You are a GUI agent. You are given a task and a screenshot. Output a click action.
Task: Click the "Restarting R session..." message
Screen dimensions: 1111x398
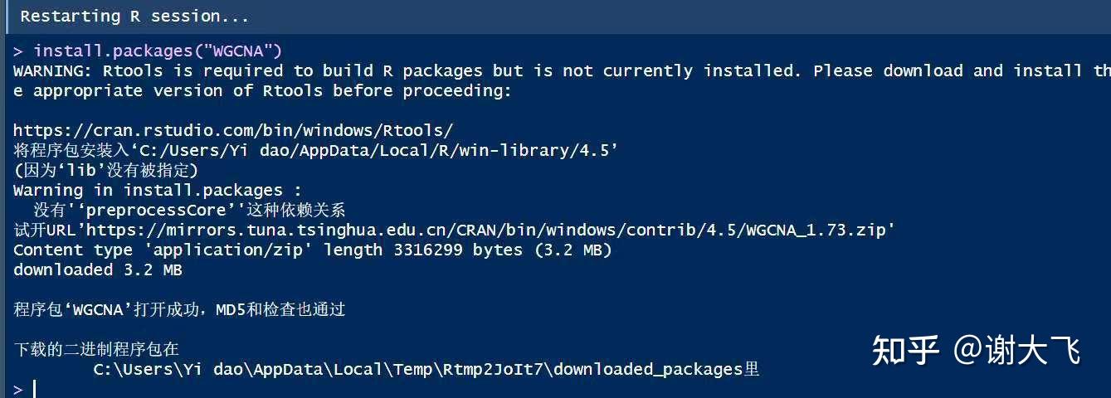point(134,16)
